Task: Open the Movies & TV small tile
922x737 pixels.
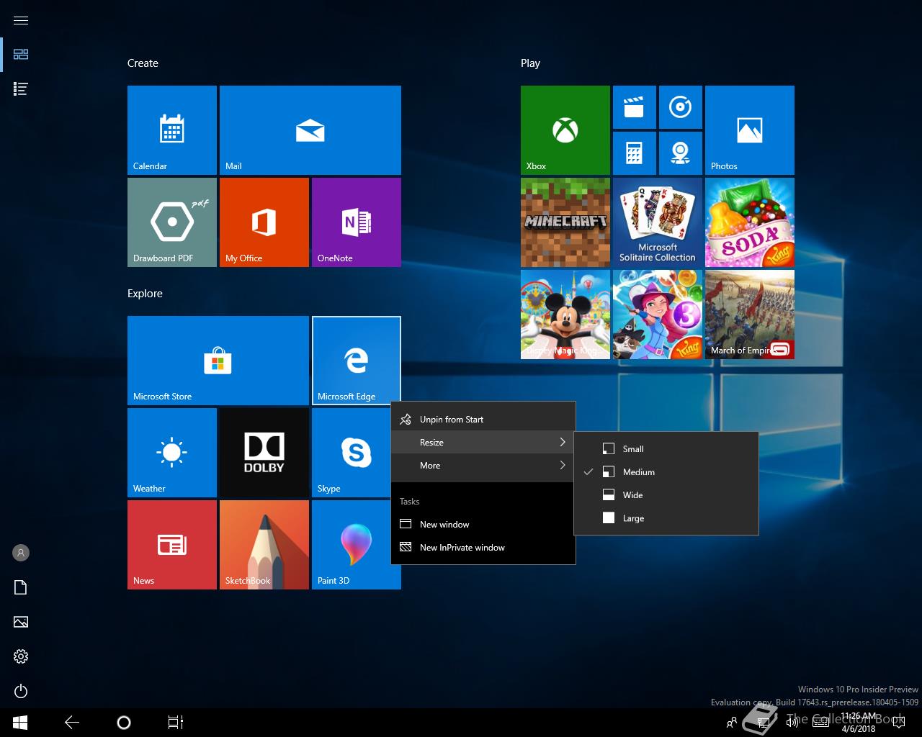Action: pyautogui.click(x=635, y=107)
